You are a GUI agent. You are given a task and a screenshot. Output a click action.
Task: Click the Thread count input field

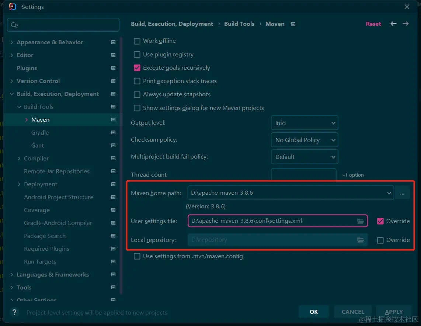304,174
